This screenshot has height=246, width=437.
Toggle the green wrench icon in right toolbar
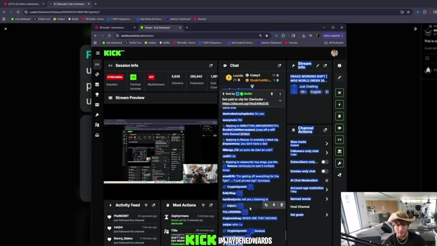tap(339, 163)
